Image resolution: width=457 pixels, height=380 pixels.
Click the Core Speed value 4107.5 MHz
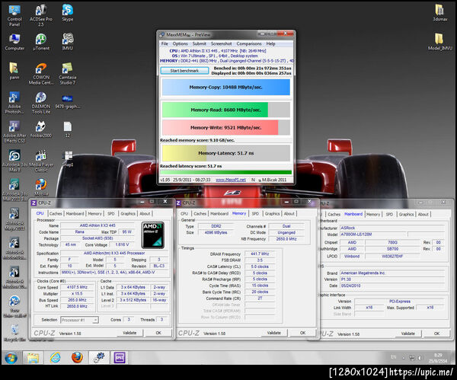pyautogui.click(x=77, y=287)
